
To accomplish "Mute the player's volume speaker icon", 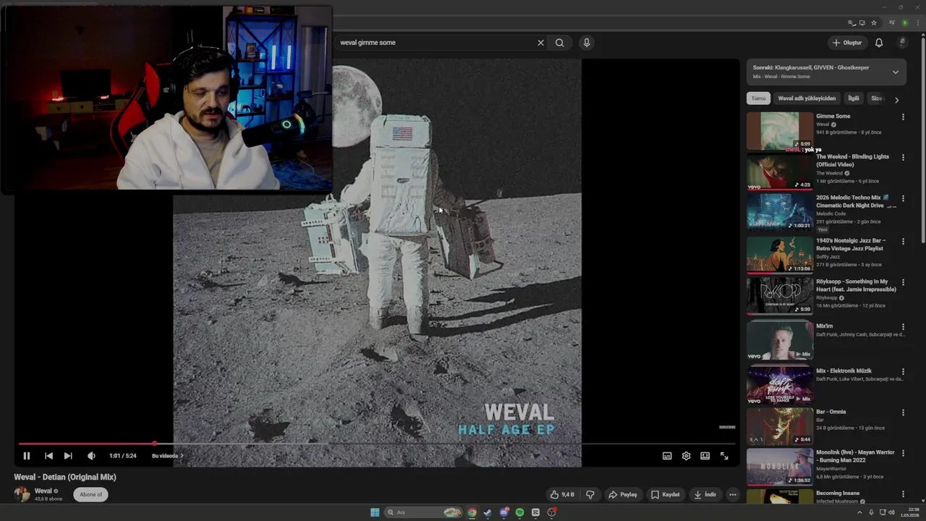I will click(91, 456).
